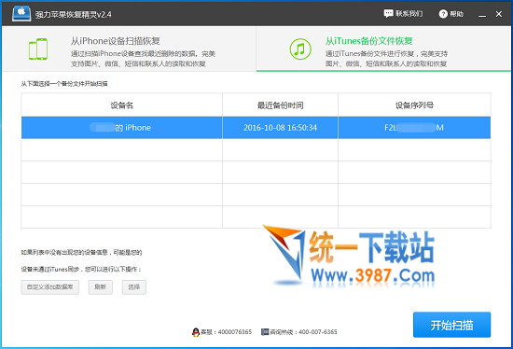Minimize the application window
Image resolution: width=513 pixels, height=349 pixels.
[482, 14]
